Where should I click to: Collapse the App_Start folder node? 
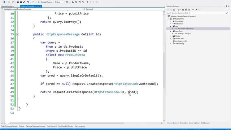[x=170, y=31]
